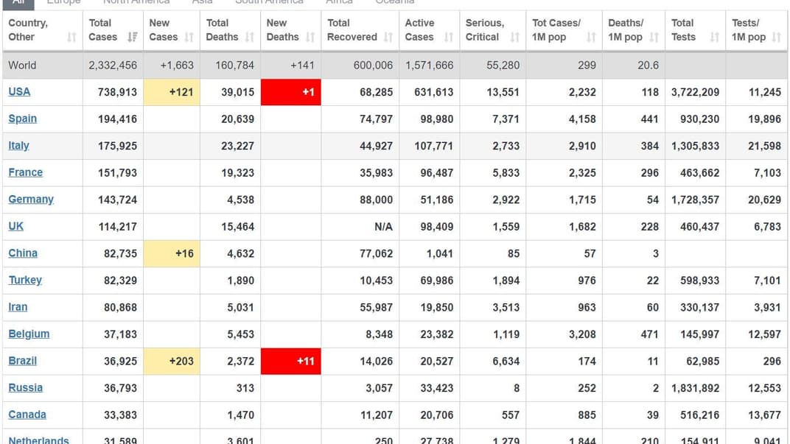Click the Total Cases sort icon

(132, 38)
